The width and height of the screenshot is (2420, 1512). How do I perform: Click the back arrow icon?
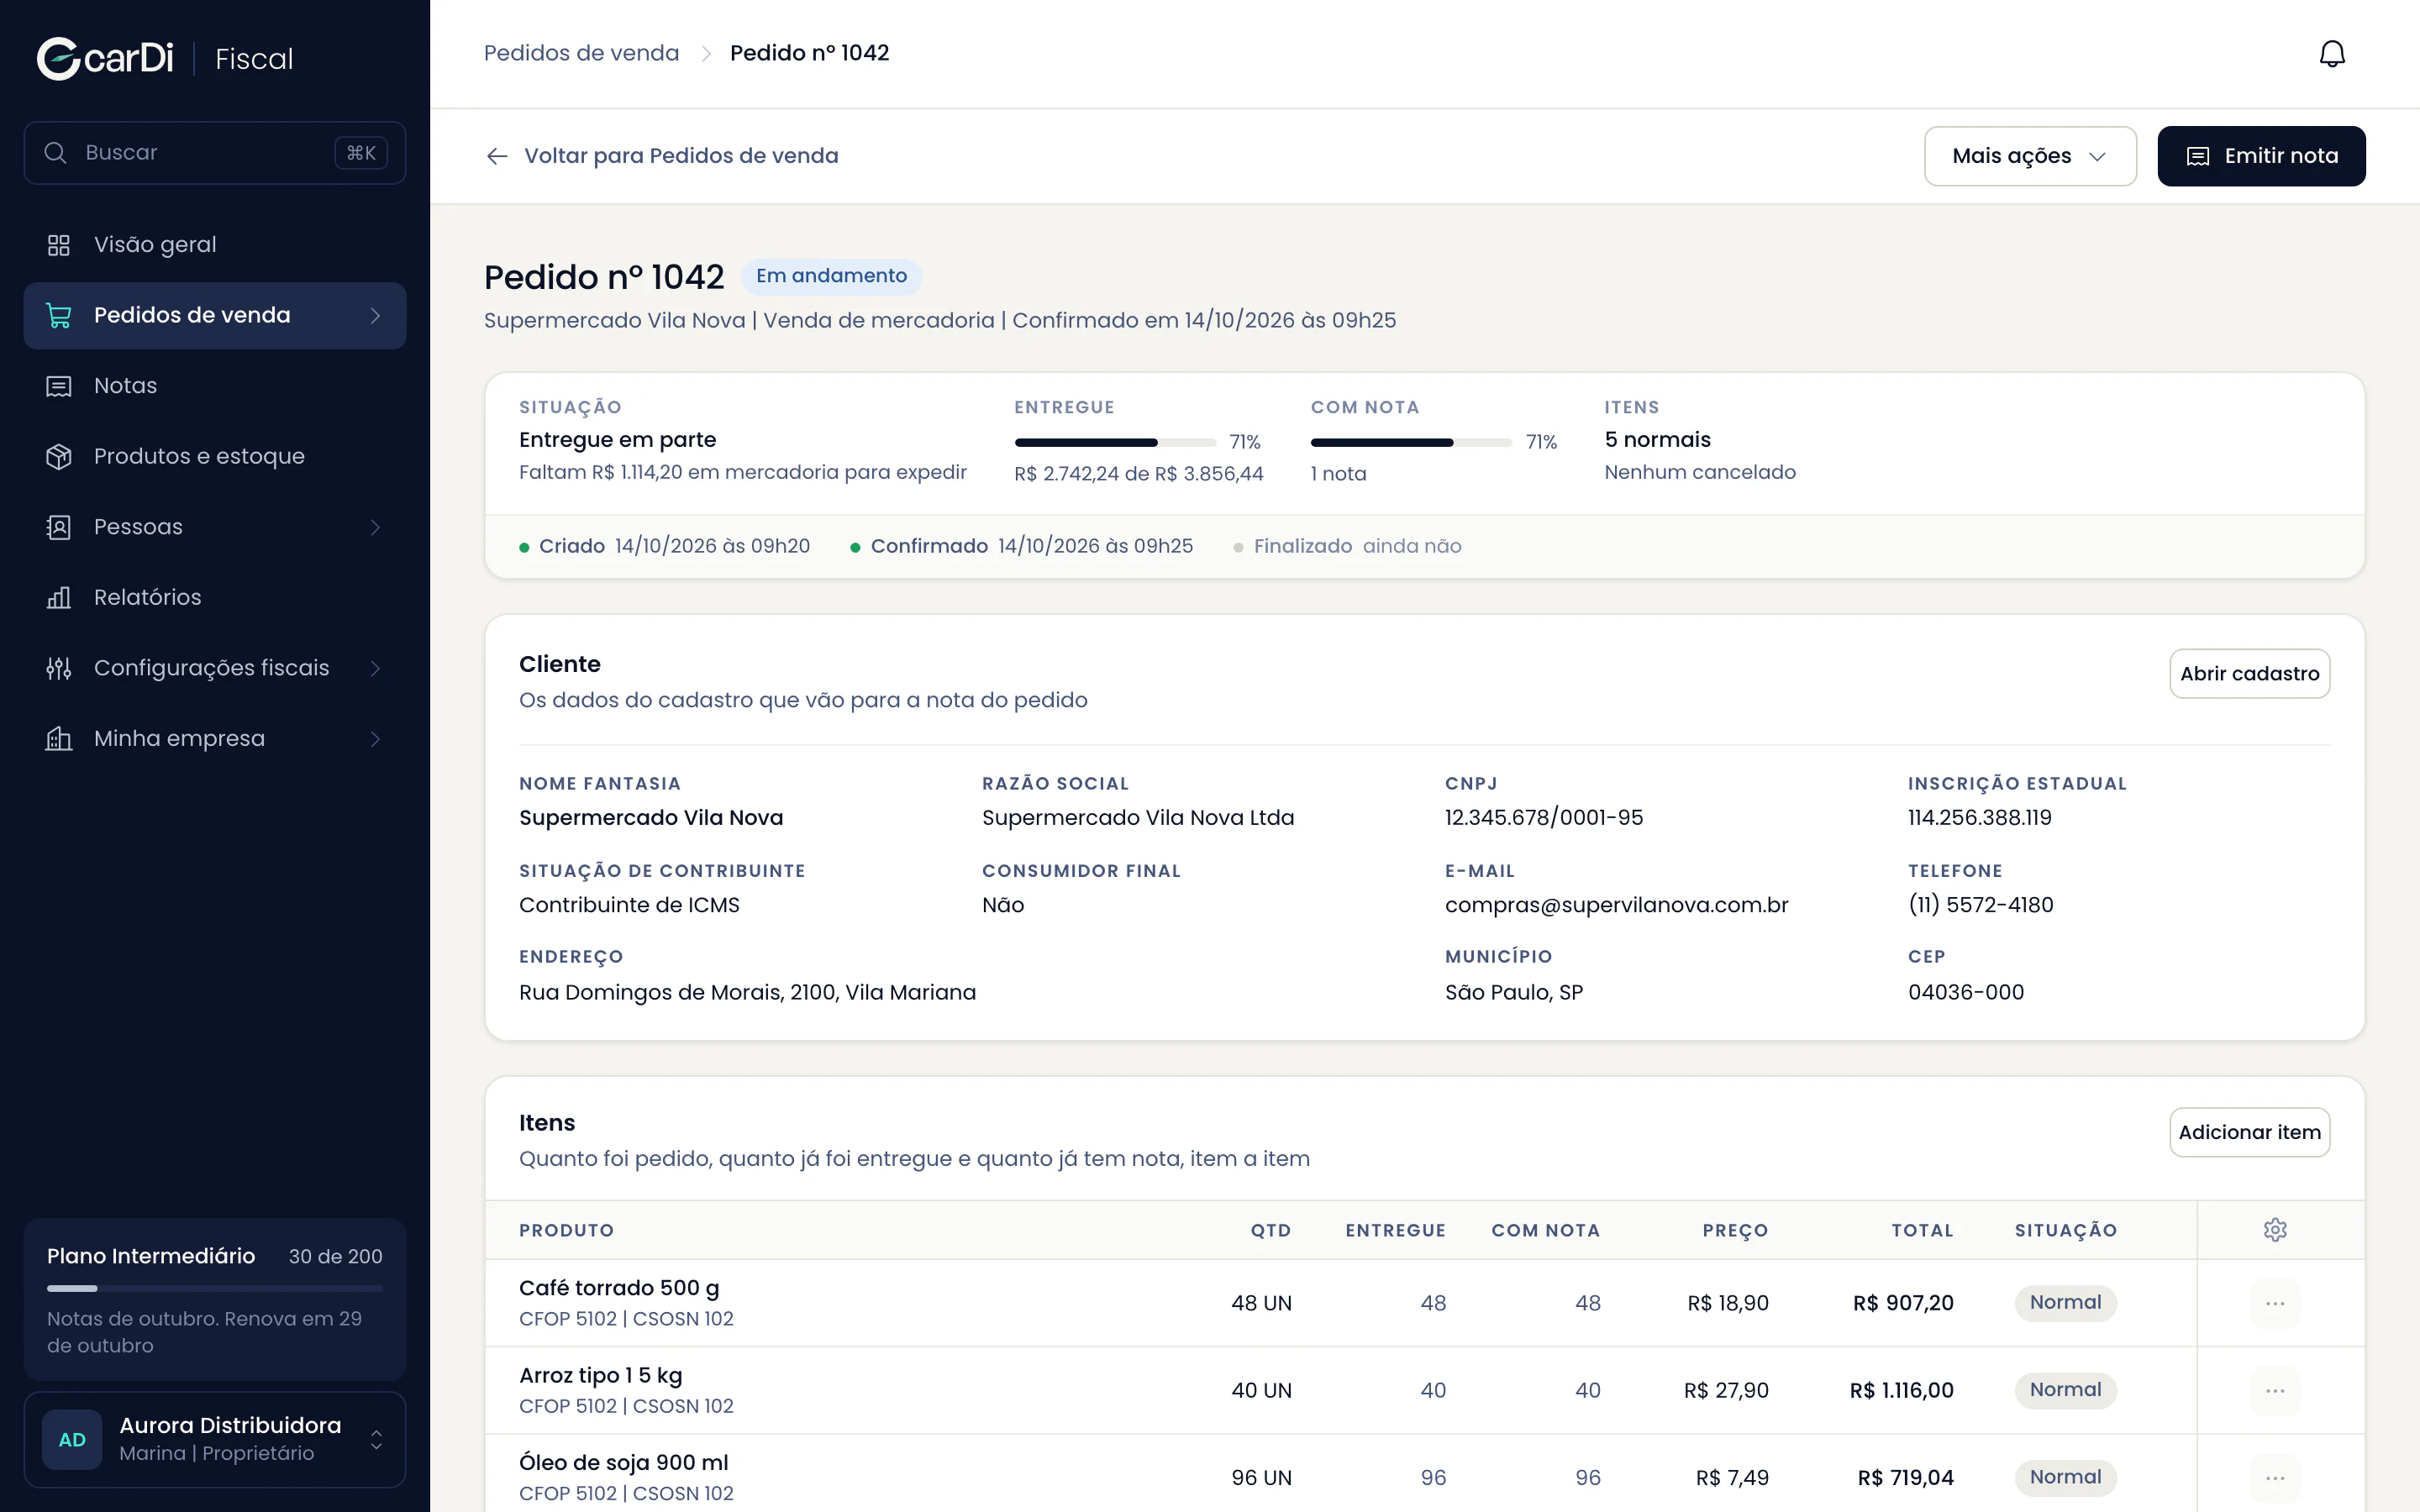coord(497,156)
